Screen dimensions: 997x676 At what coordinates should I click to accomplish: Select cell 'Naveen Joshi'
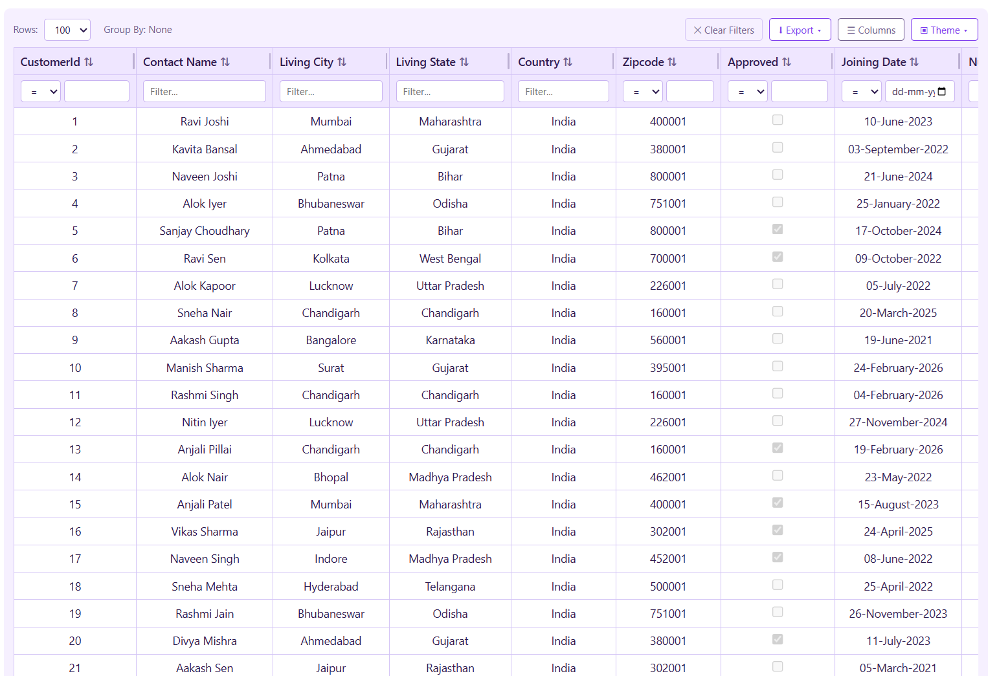[x=205, y=177]
